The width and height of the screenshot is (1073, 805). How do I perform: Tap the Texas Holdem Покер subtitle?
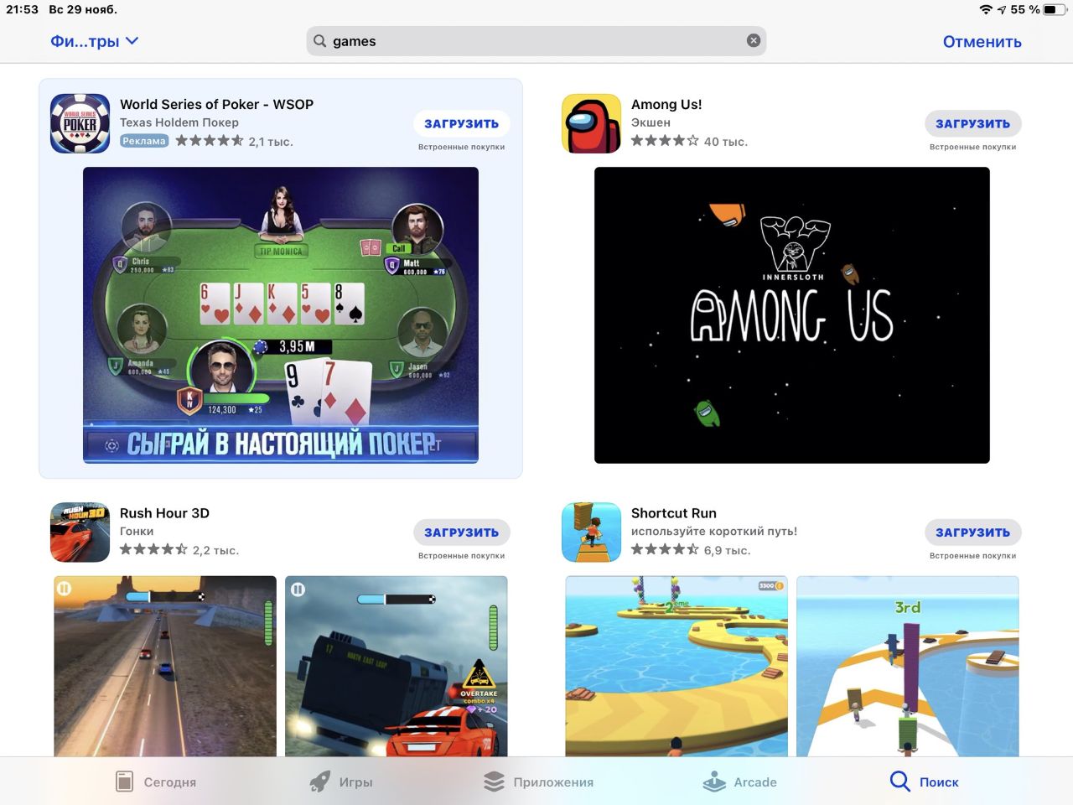click(x=179, y=122)
